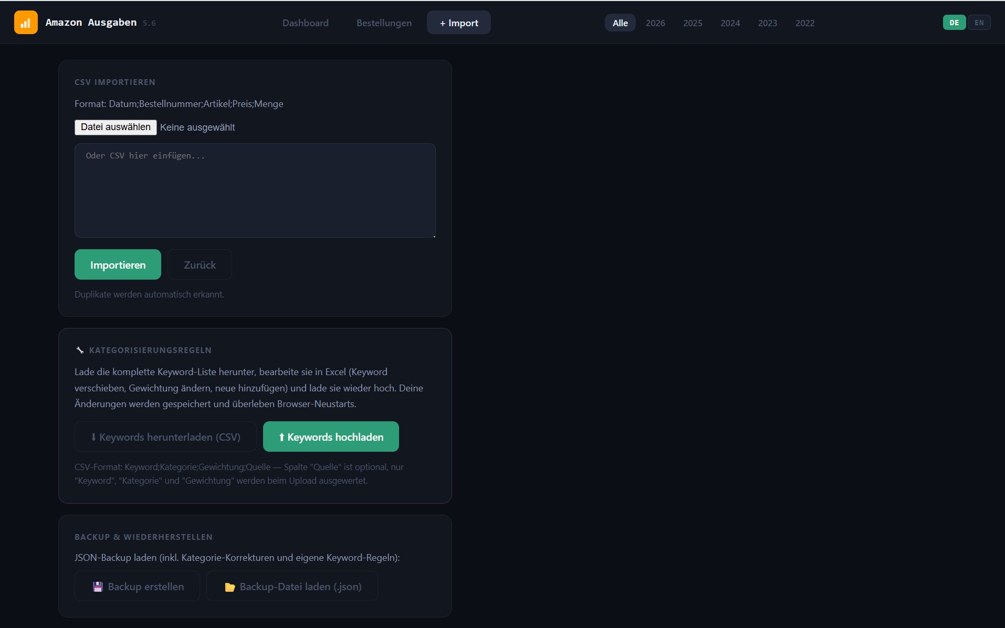Click Datei auswählen to choose a CSV file
This screenshot has height=628, width=1005.
coord(116,127)
